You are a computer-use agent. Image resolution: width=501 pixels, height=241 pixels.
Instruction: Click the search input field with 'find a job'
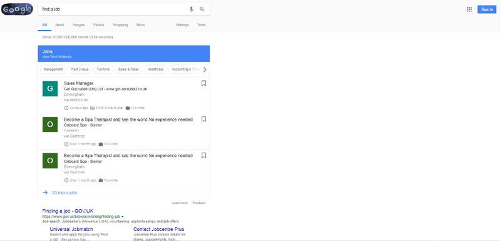113,9
